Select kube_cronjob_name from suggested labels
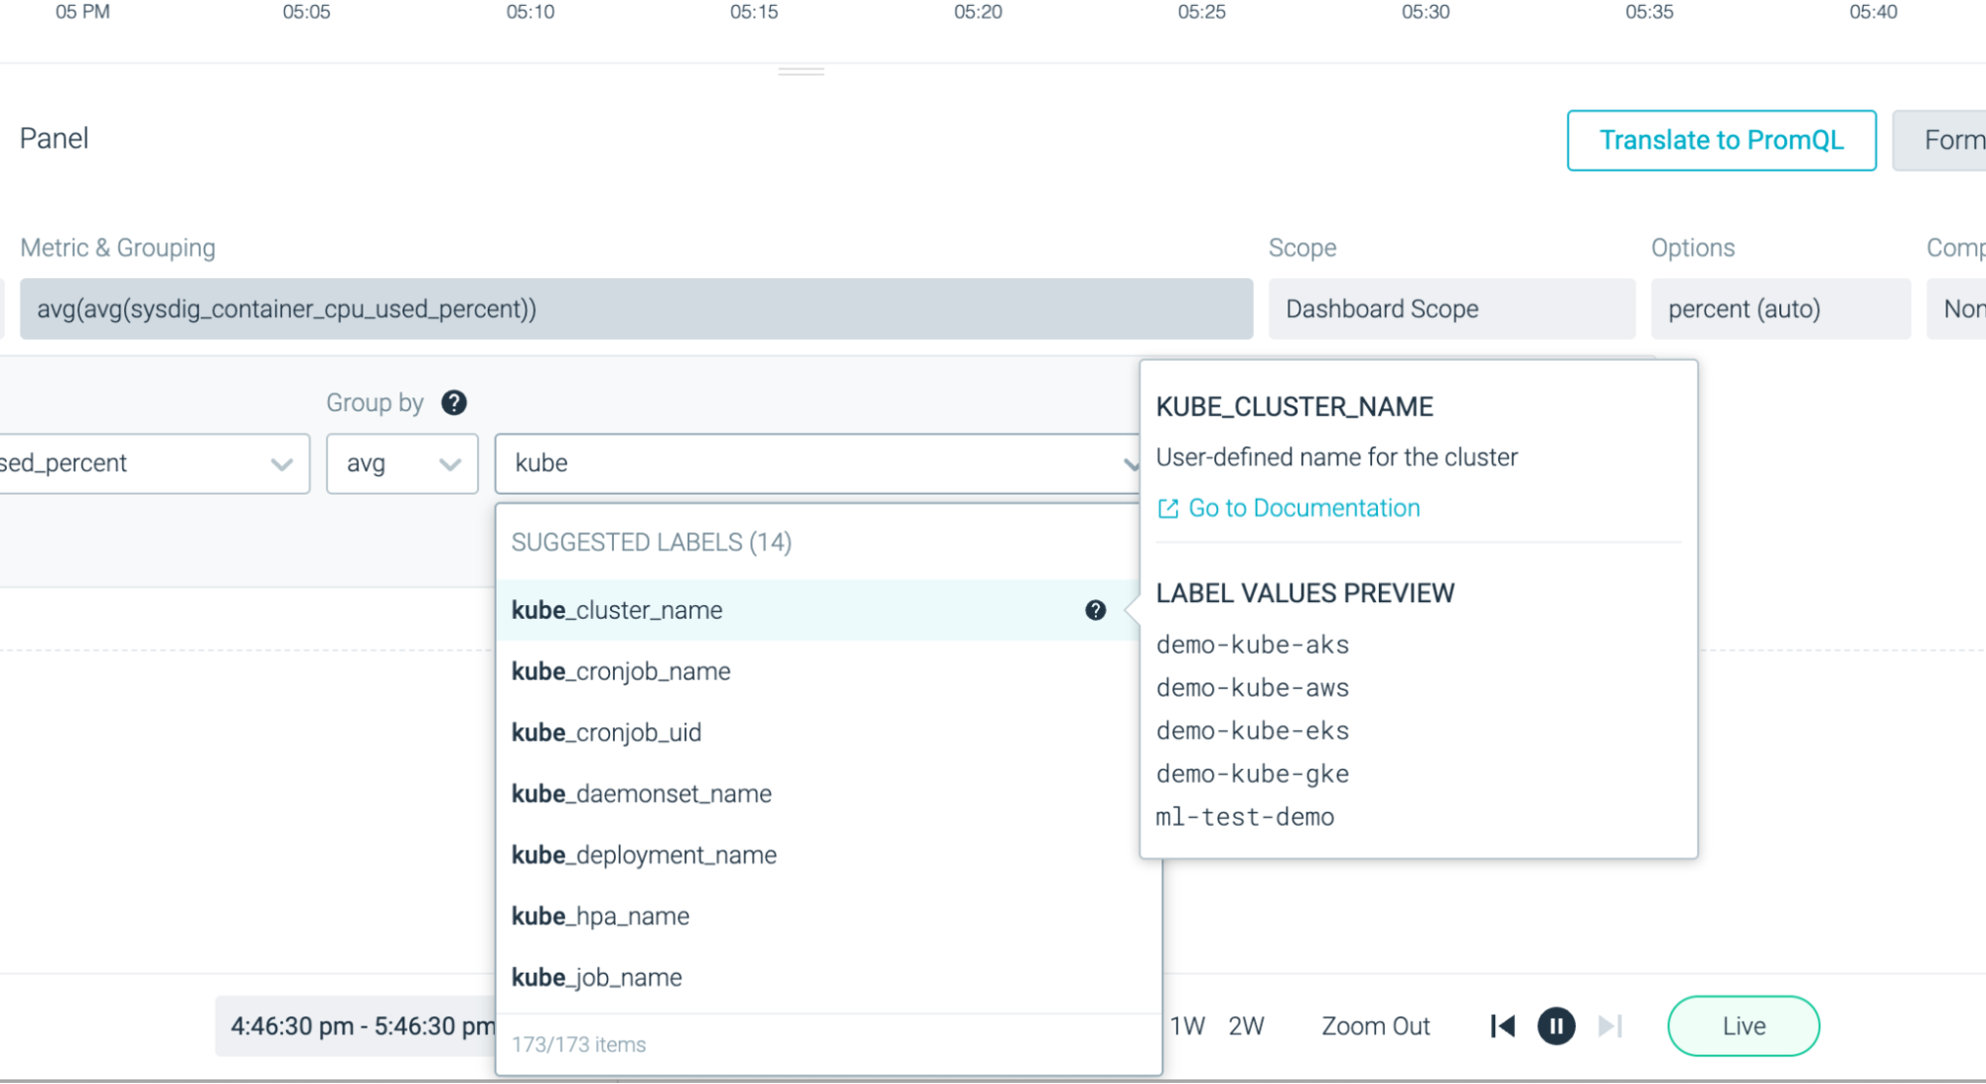This screenshot has height=1084, width=1986. 621,672
